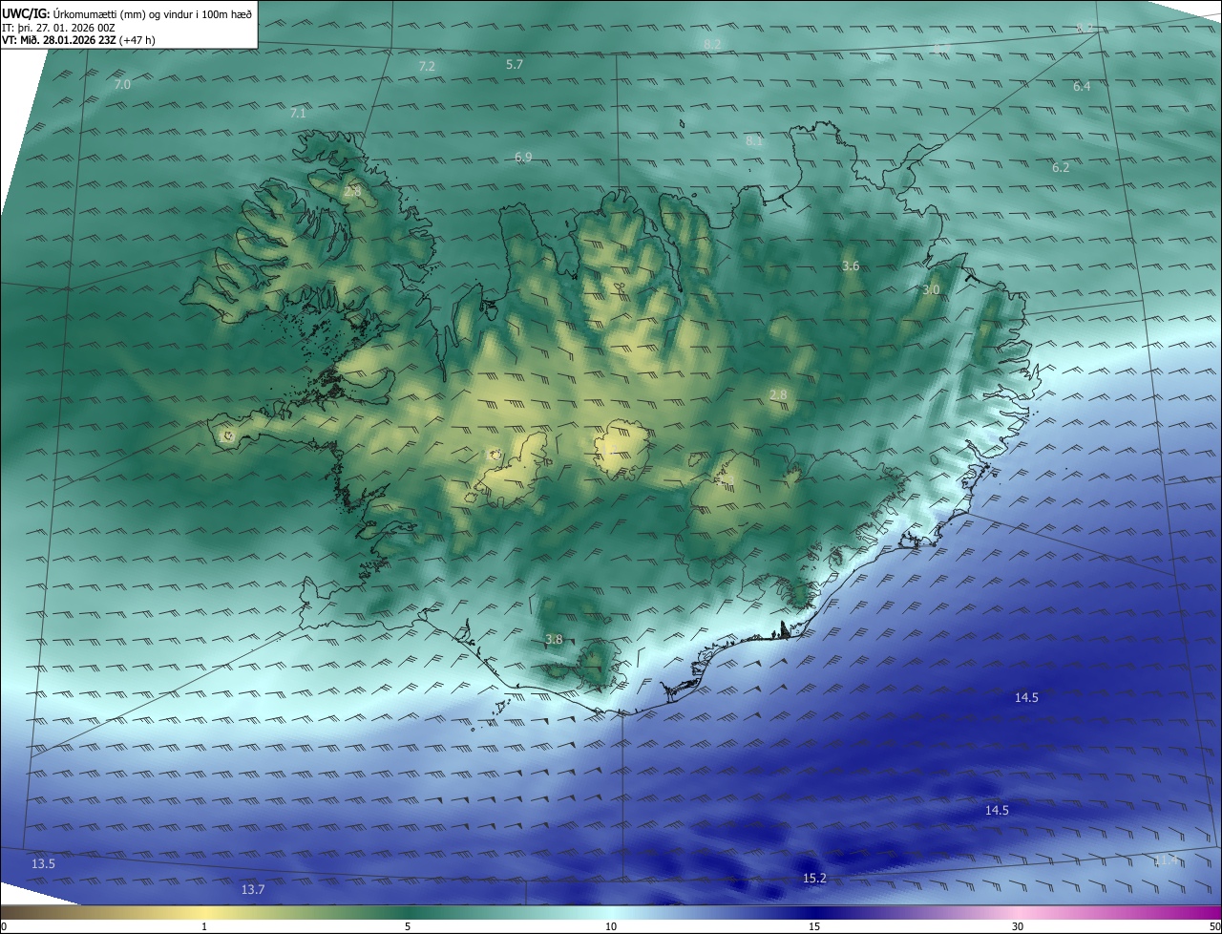Select the 'IT: þri. 27. 01. 2026 00Z' line
The height and width of the screenshot is (934, 1222).
[59, 27]
